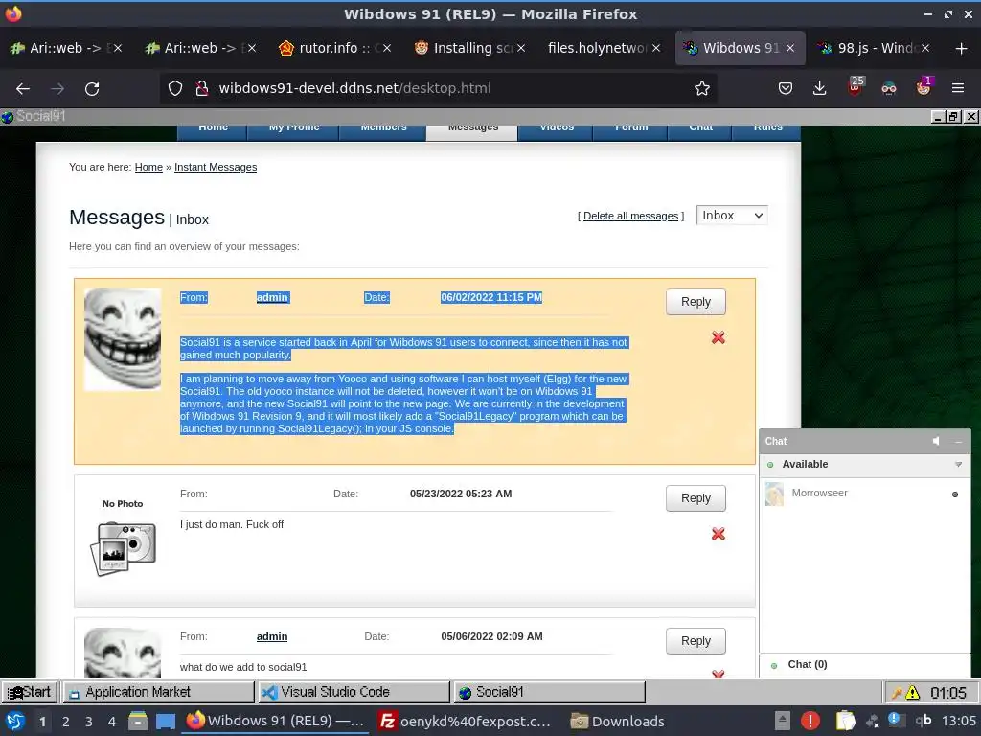The height and width of the screenshot is (736, 981).
Task: Open the Chat (0) bar
Action: [x=865, y=665]
